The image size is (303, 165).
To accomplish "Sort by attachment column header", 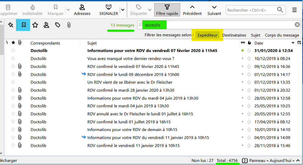I will [20, 43].
